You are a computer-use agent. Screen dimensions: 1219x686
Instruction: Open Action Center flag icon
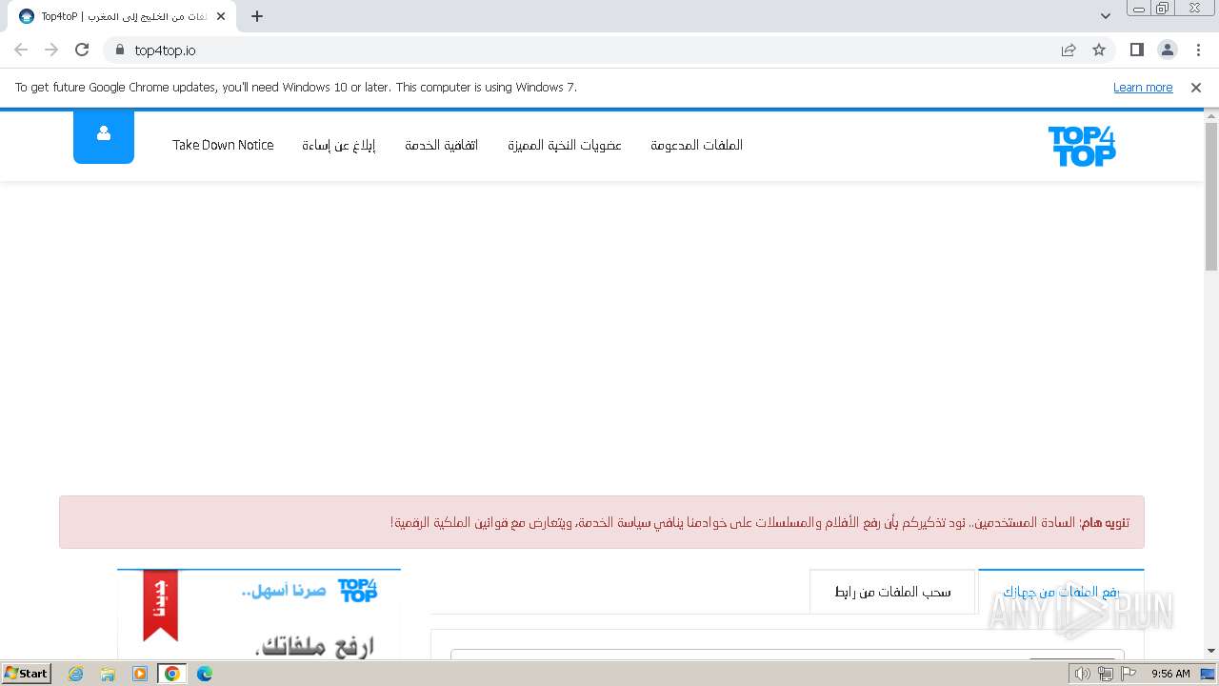coord(1129,674)
